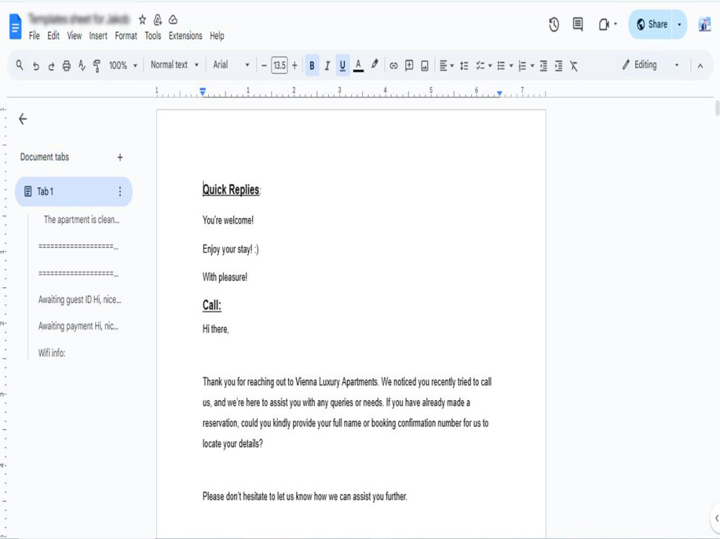The height and width of the screenshot is (539, 720).
Task: Jump to 'Awaiting guest ID' outline item
Action: 79,300
